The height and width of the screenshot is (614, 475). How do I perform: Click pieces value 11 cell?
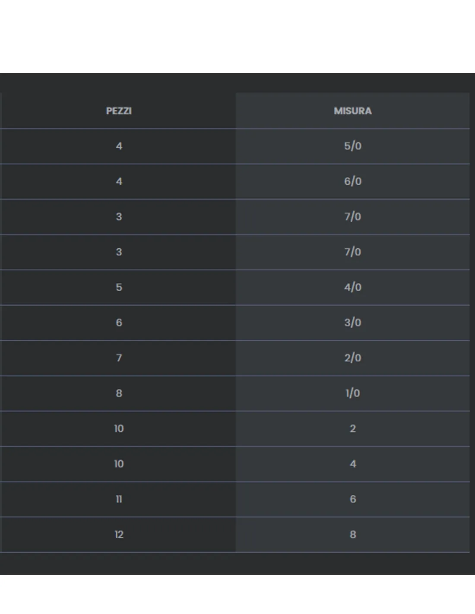(x=119, y=500)
